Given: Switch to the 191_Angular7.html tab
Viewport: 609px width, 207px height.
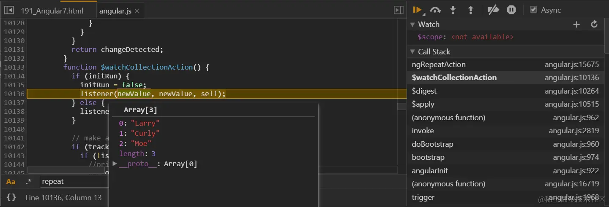Looking at the screenshot, I should (x=52, y=11).
